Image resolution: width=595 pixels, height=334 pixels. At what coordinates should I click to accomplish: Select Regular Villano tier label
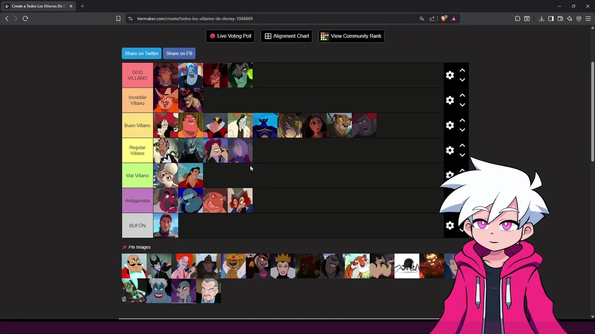point(137,150)
